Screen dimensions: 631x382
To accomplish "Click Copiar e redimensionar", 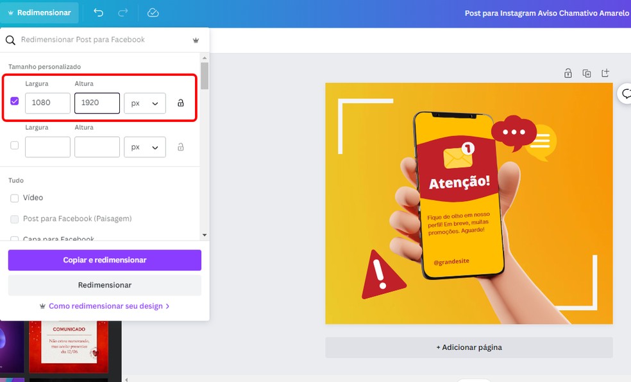I will pyautogui.click(x=104, y=259).
